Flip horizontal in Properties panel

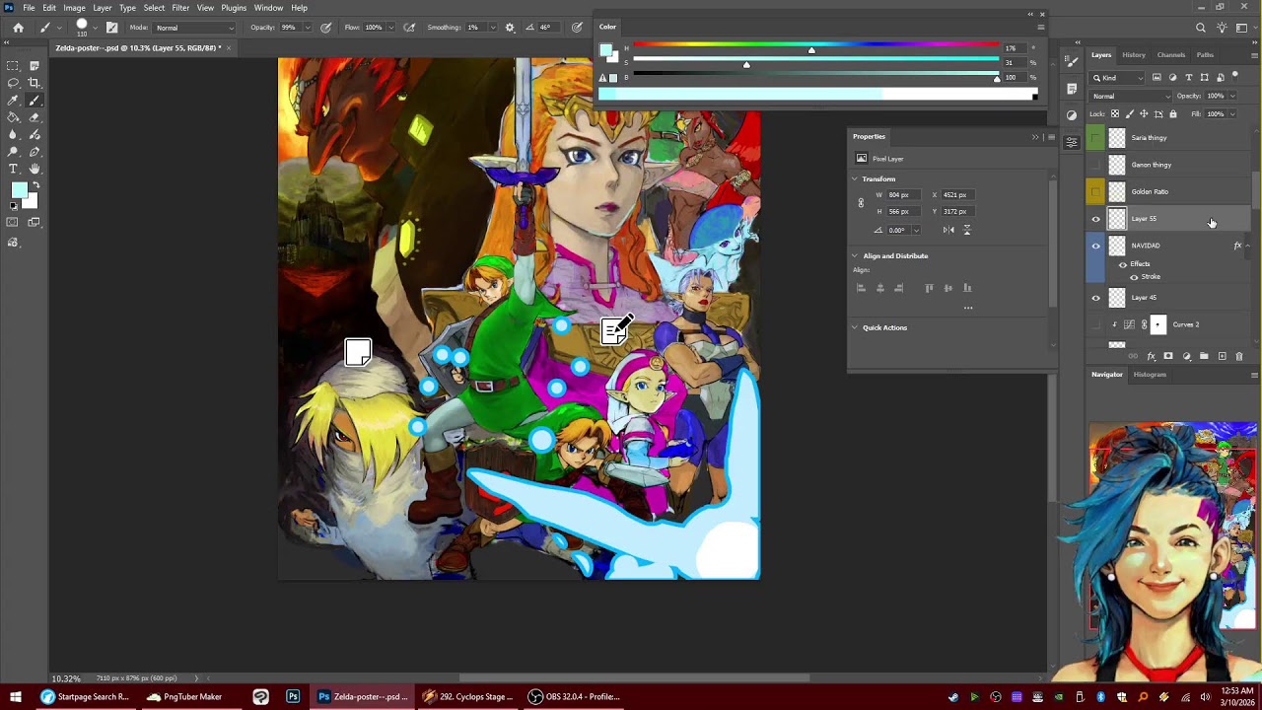point(948,230)
